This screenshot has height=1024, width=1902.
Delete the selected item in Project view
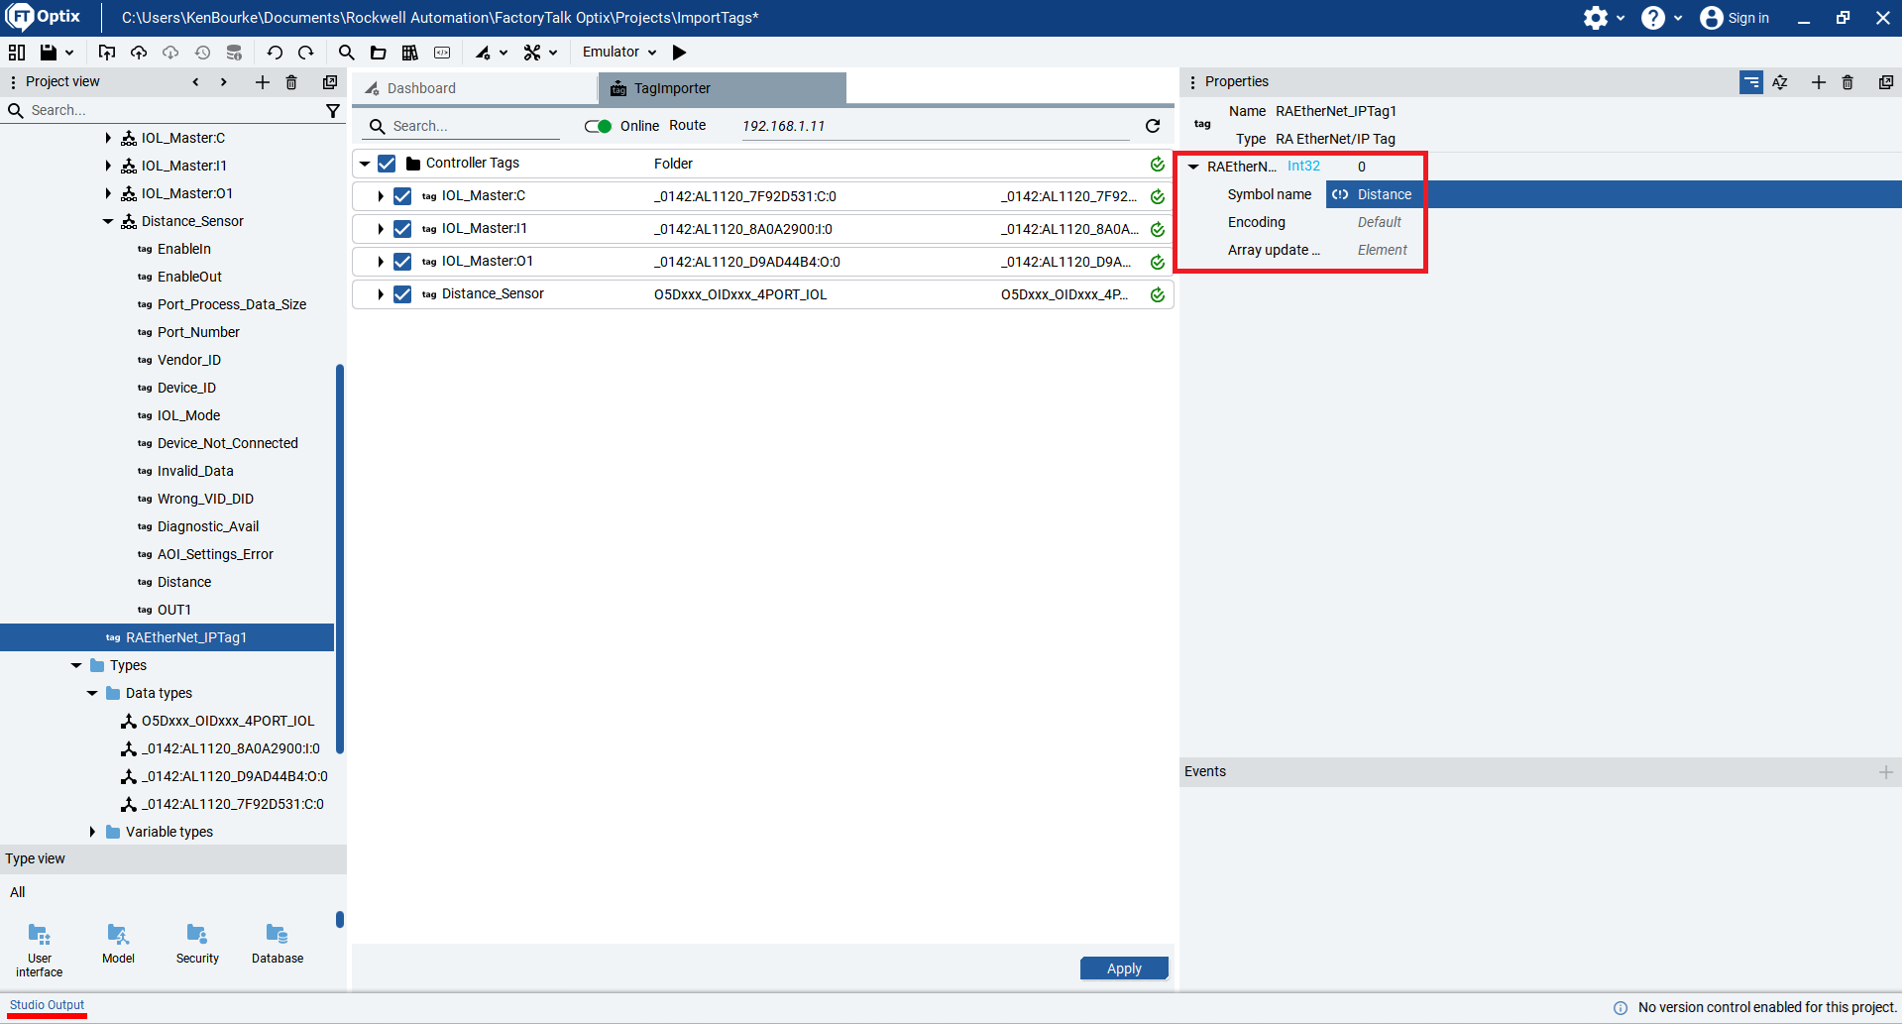pyautogui.click(x=291, y=82)
